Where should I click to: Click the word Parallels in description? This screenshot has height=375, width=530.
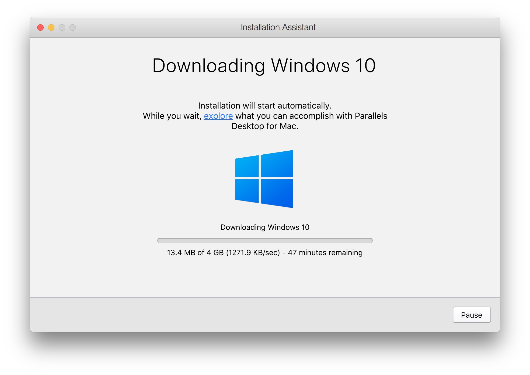coord(371,116)
